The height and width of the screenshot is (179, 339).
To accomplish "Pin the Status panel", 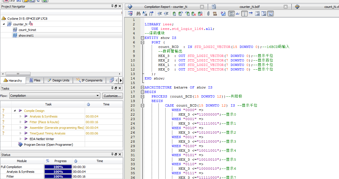I will coord(112,154).
